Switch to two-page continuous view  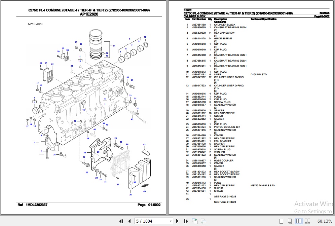[307, 221]
